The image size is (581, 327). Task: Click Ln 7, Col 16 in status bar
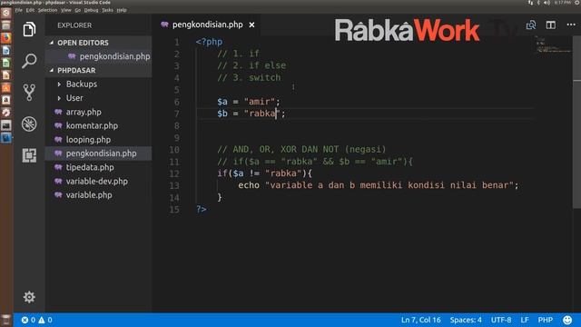click(421, 320)
